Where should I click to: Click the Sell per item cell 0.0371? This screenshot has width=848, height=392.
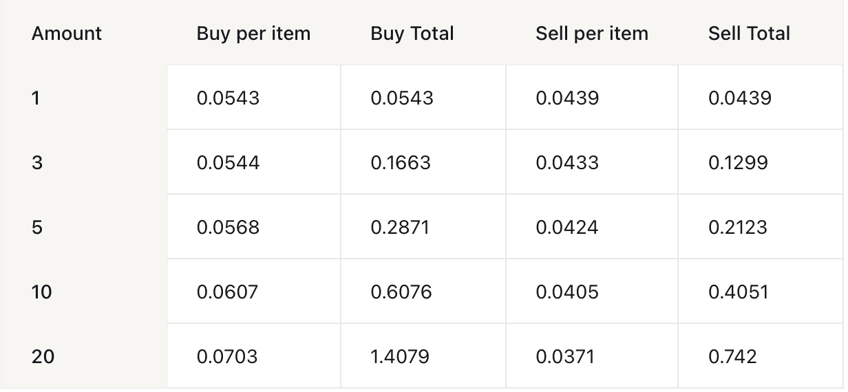coord(564,356)
